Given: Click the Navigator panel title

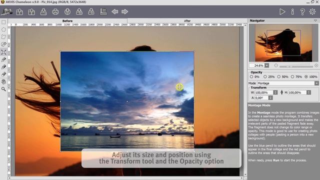Looking at the screenshot, I should coord(257,20).
